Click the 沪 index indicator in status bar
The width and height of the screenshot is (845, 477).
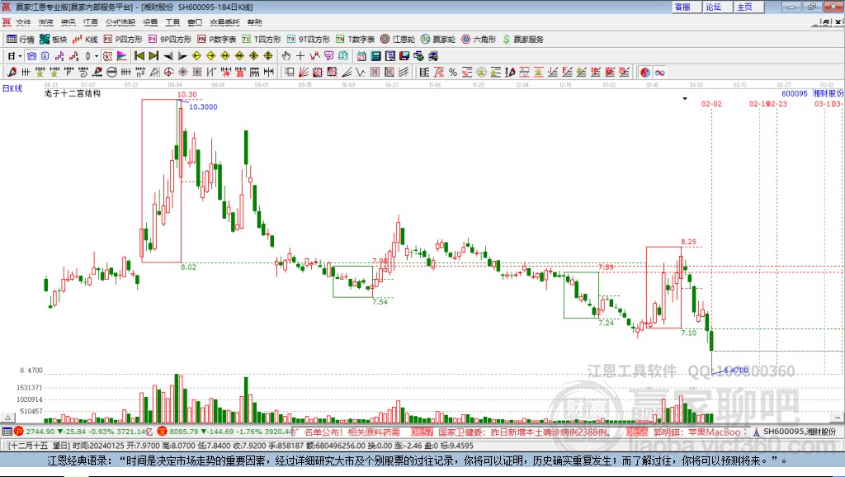[19, 431]
